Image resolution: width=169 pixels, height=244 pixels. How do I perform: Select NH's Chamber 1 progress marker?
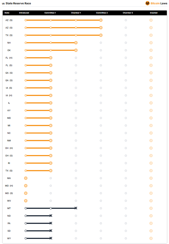(x=76, y=43)
